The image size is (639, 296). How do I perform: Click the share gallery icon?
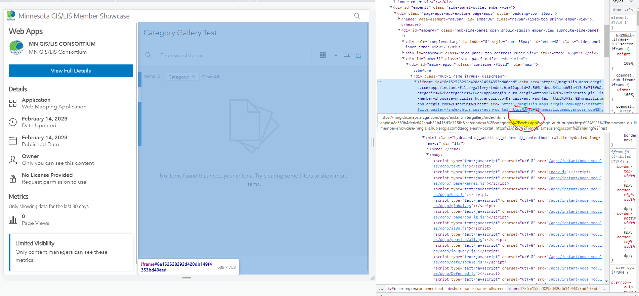tap(358, 55)
